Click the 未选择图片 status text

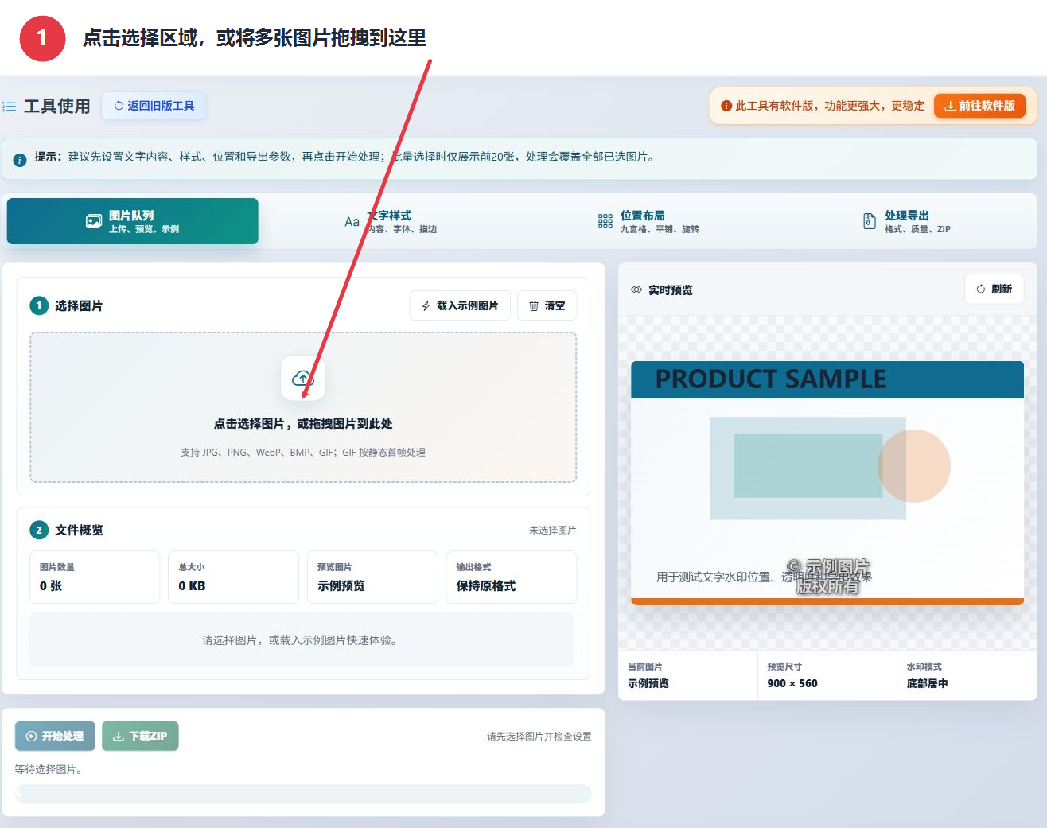coord(552,530)
